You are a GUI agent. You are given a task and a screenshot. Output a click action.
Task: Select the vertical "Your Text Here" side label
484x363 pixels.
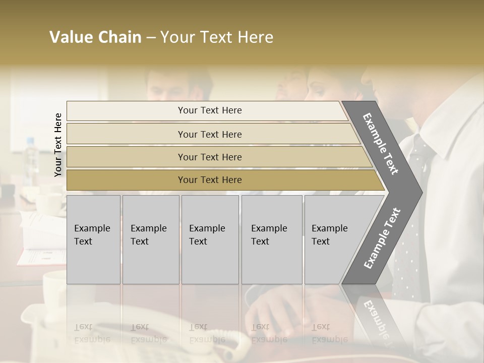[58, 145]
